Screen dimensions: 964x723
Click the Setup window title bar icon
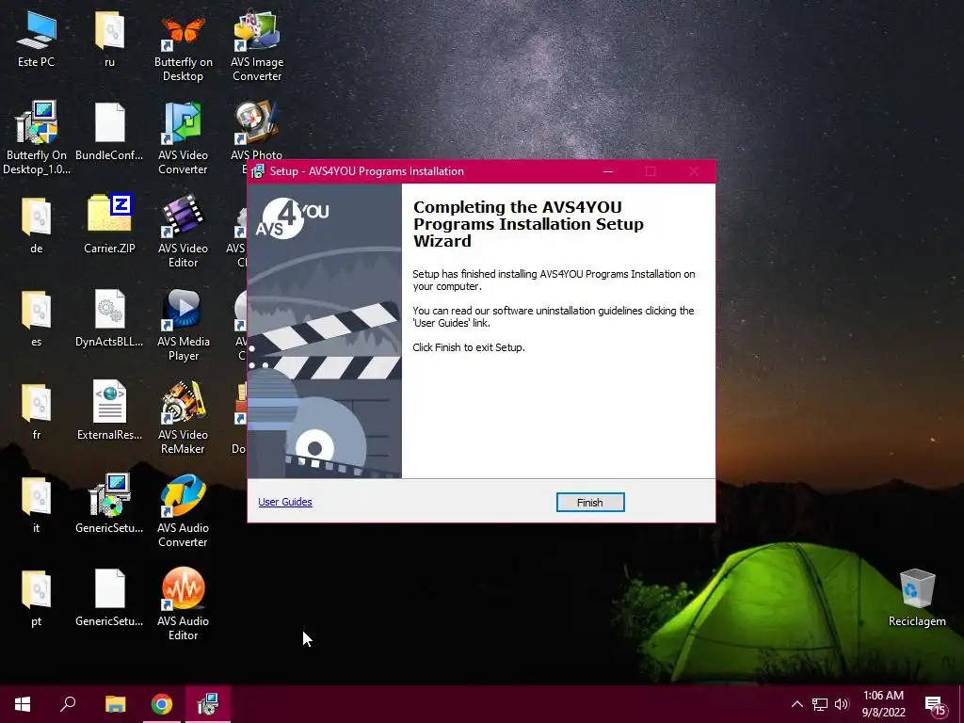coord(258,171)
